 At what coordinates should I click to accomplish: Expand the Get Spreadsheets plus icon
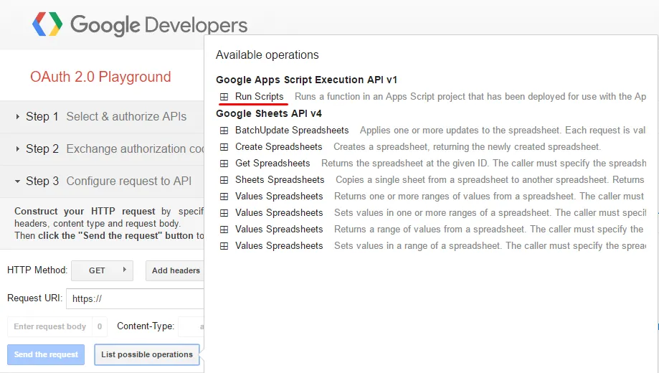[x=224, y=163]
